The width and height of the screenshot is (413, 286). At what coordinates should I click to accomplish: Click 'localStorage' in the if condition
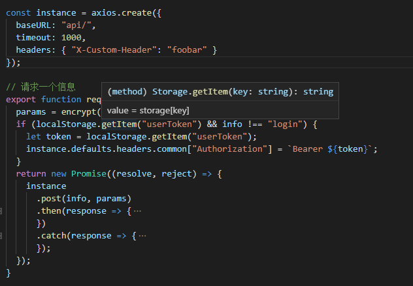coord(66,124)
